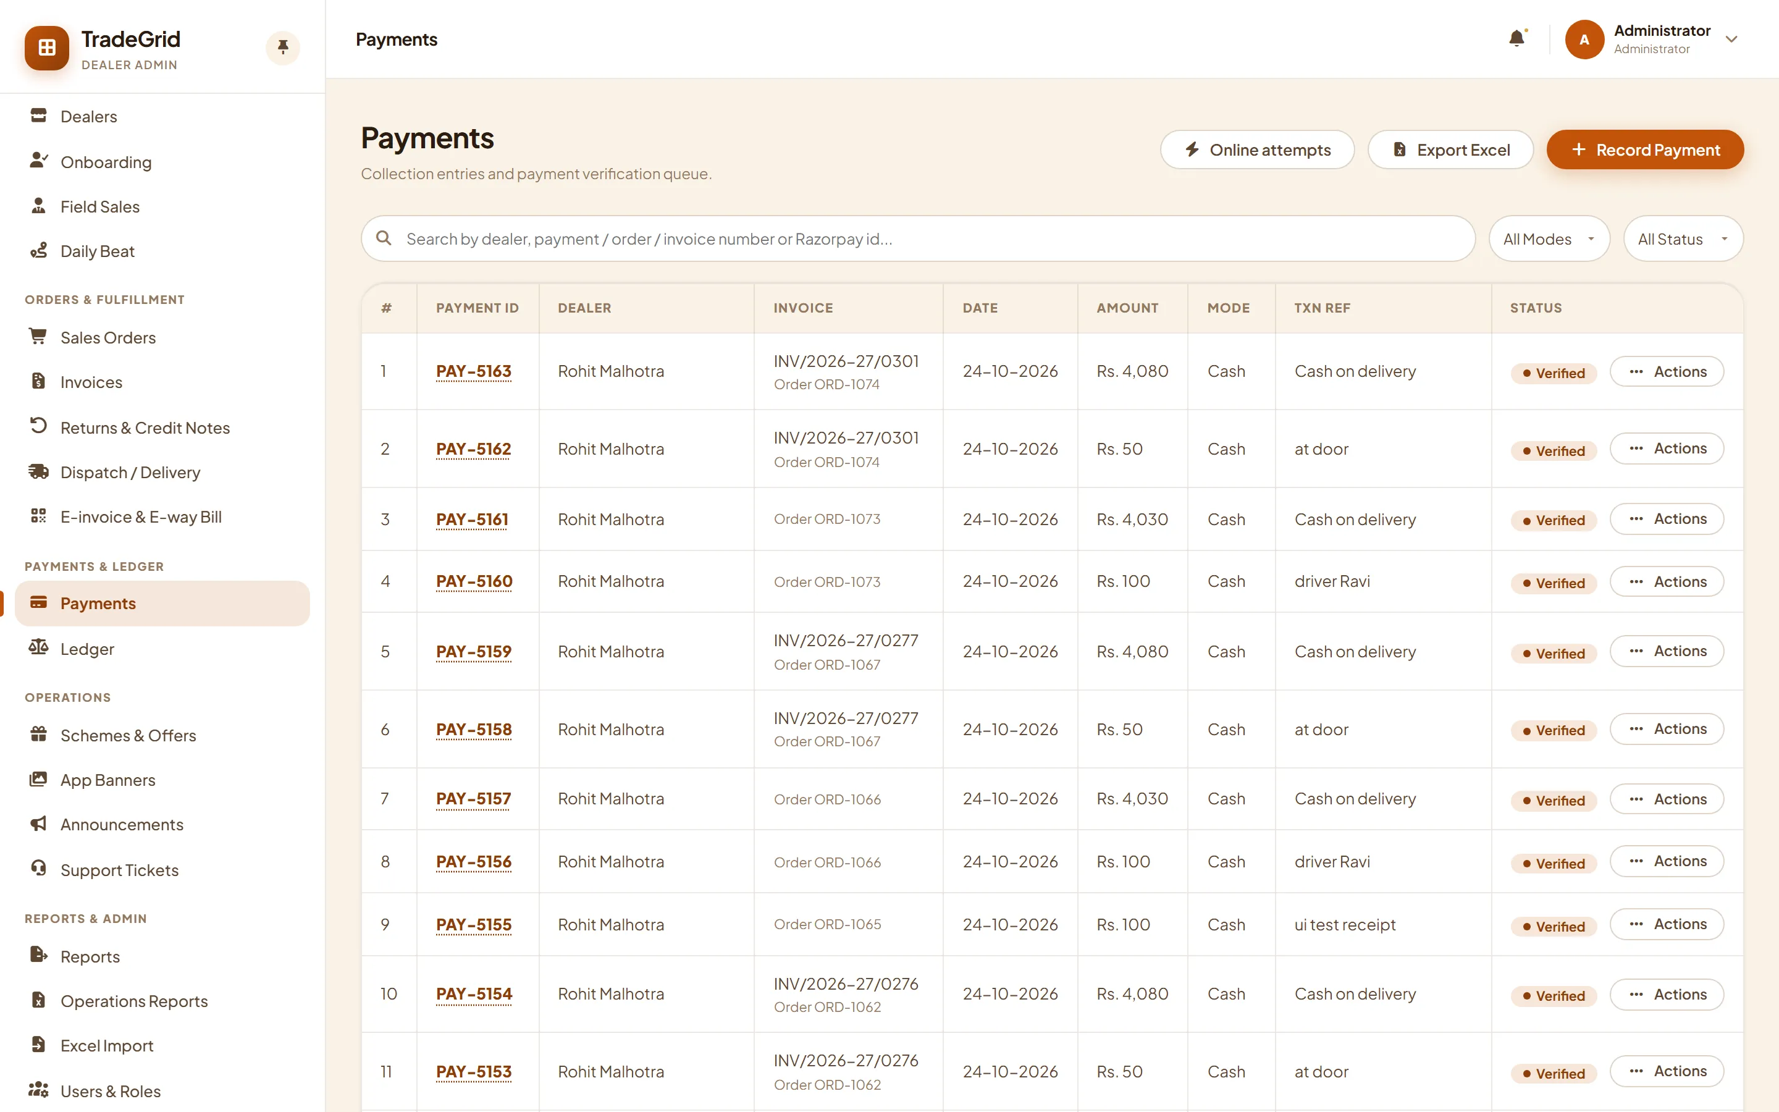Image resolution: width=1779 pixels, height=1112 pixels.
Task: Click the Support Tickets headset icon
Action: pos(38,869)
